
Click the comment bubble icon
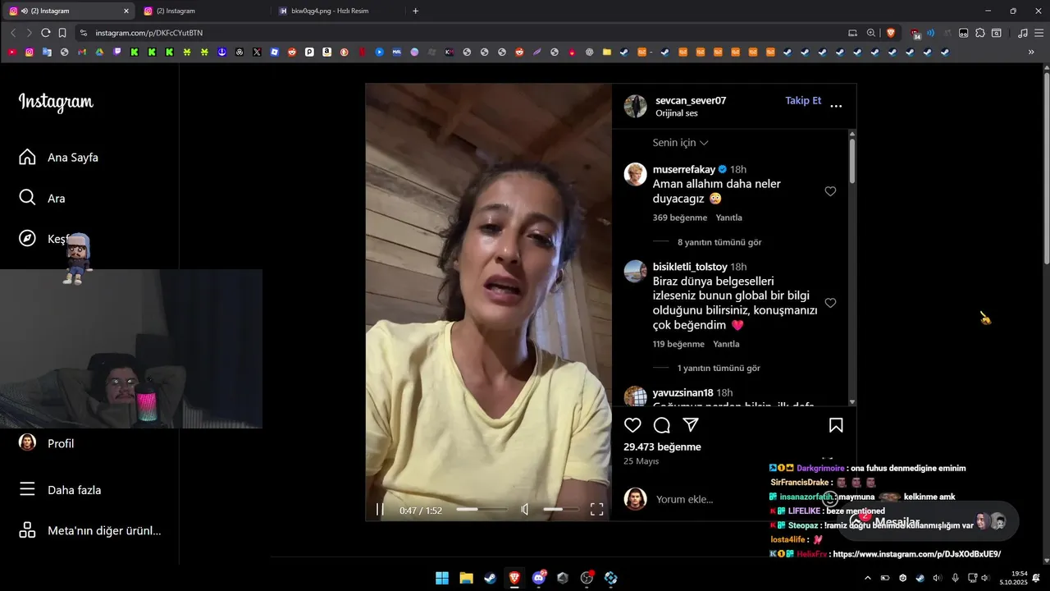(662, 425)
